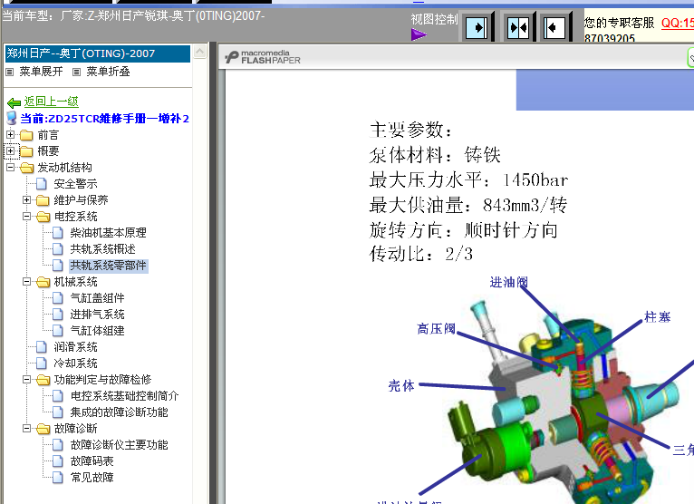The width and height of the screenshot is (694, 504).
Task: Click the 菜单折叠 list icon
Action: point(77,72)
